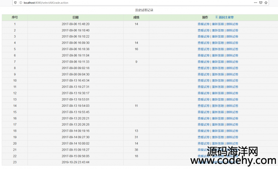The height and width of the screenshot is (169, 278).
Task: Click the 日期 column header
Action: click(76, 17)
